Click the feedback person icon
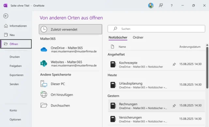 tap(161, 6)
